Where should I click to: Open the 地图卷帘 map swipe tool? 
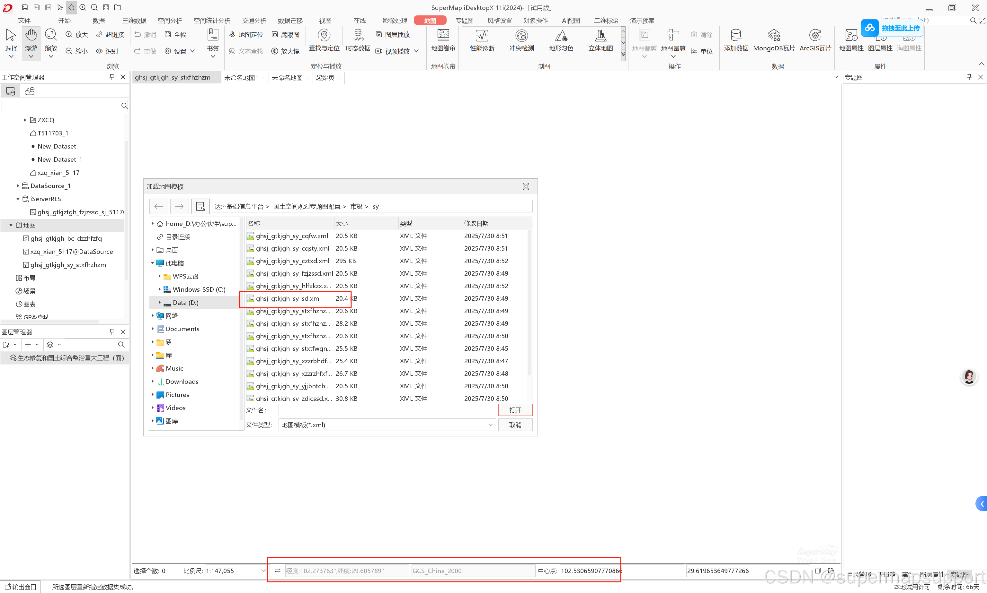pos(443,40)
